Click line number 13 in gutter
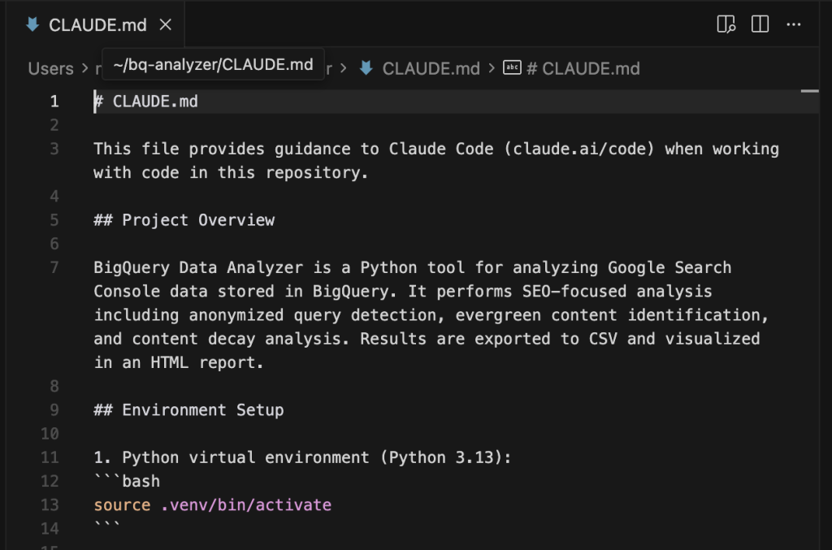 [x=50, y=505]
